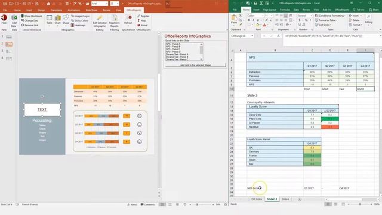Image resolution: width=382 pixels, height=215 pixels.
Task: Open PowerPoint font size dropdown
Action: click(x=118, y=4)
